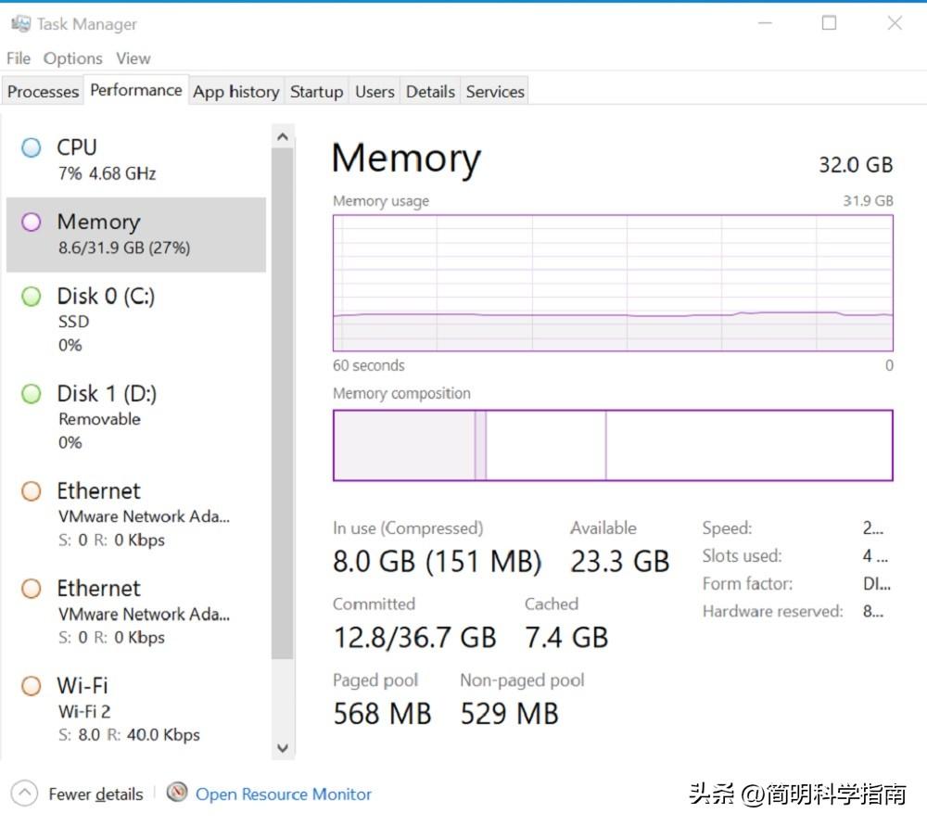Click the sidebar vertical scrollbar thumb

click(283, 403)
